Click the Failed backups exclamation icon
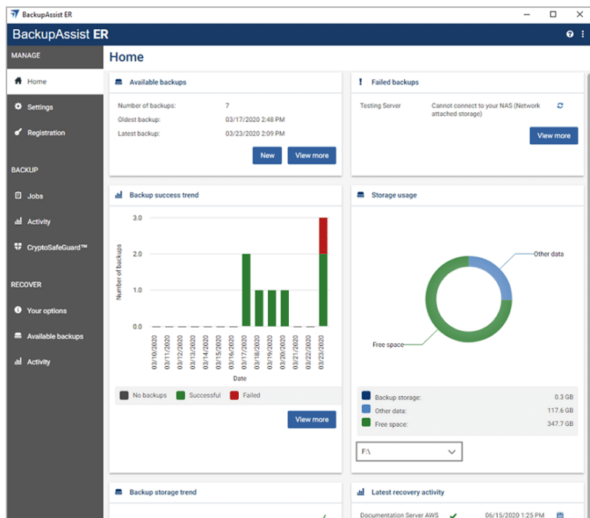590x518 pixels. click(x=360, y=82)
